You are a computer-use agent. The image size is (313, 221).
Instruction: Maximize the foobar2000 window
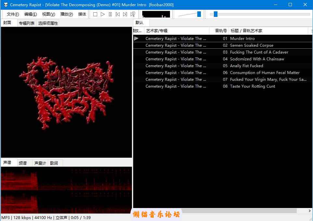(x=290, y=5)
